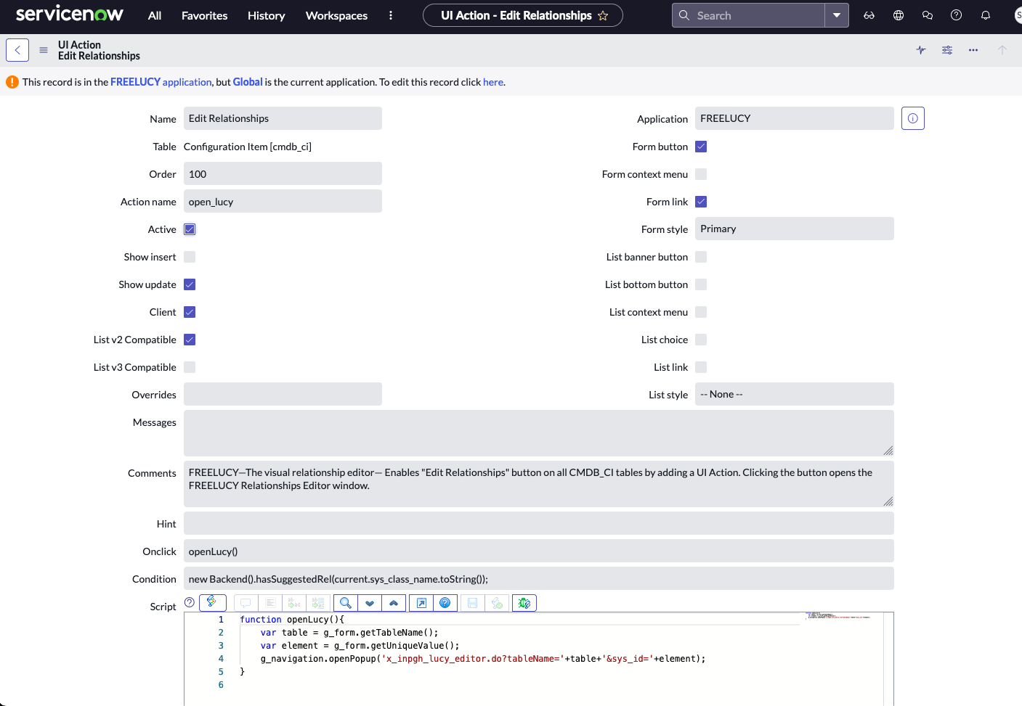Viewport: 1022px width, 706px height.
Task: Toggle List context menu checkbox
Action: (701, 312)
